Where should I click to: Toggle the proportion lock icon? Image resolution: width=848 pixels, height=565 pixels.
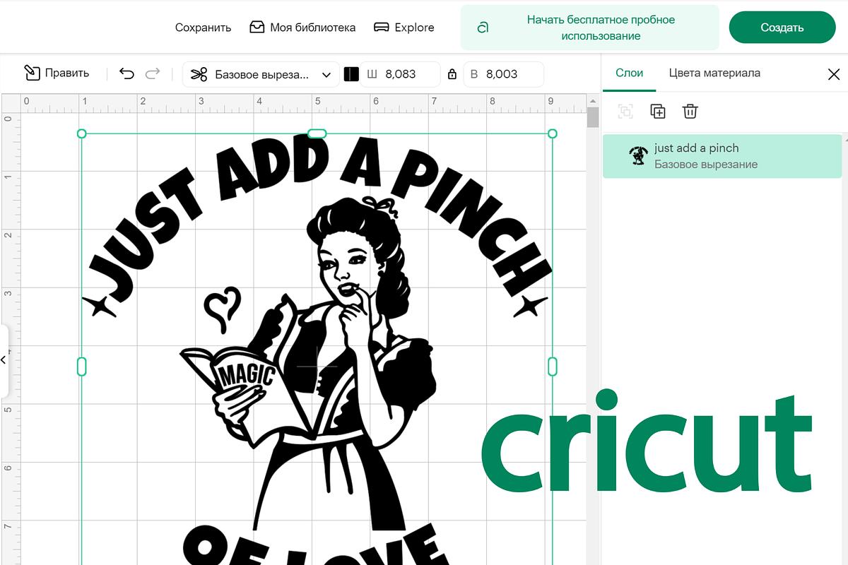pos(452,74)
